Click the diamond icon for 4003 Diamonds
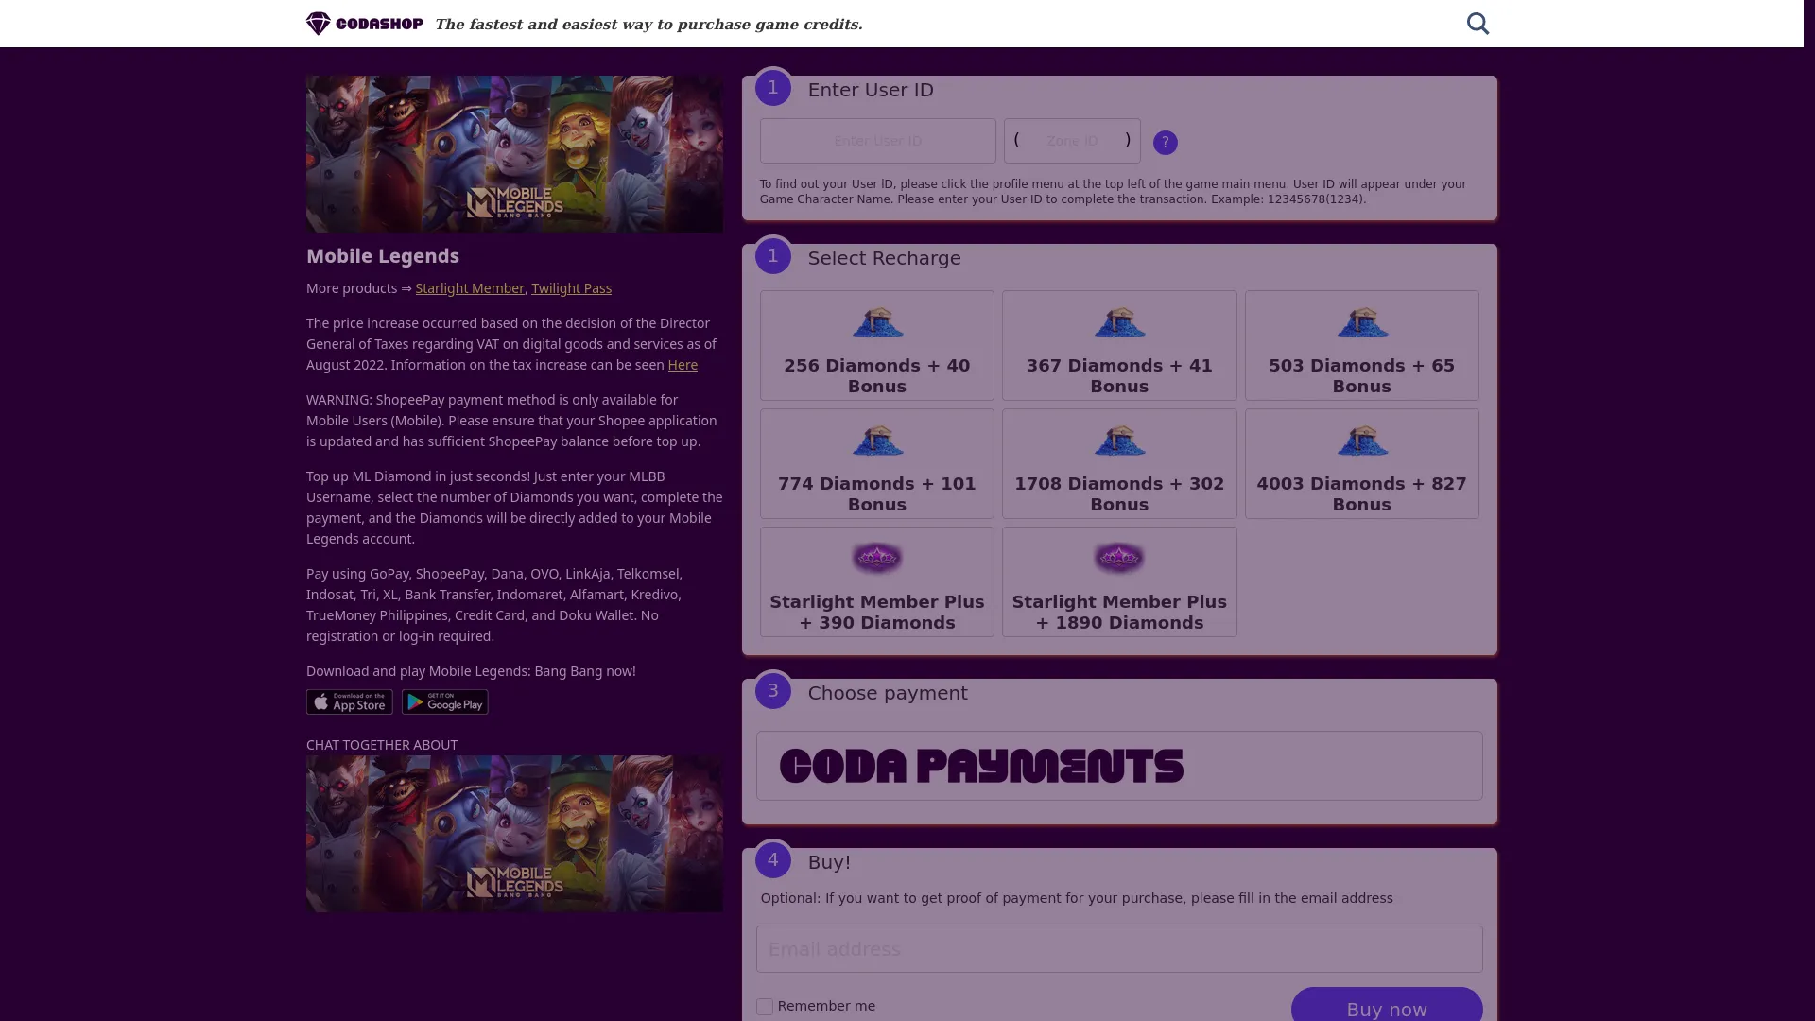Screen dimensions: 1815x1021 [1362, 441]
